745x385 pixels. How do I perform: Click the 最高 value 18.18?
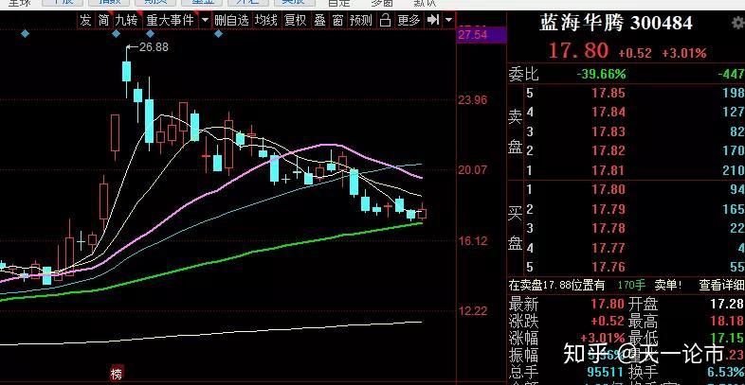727,321
